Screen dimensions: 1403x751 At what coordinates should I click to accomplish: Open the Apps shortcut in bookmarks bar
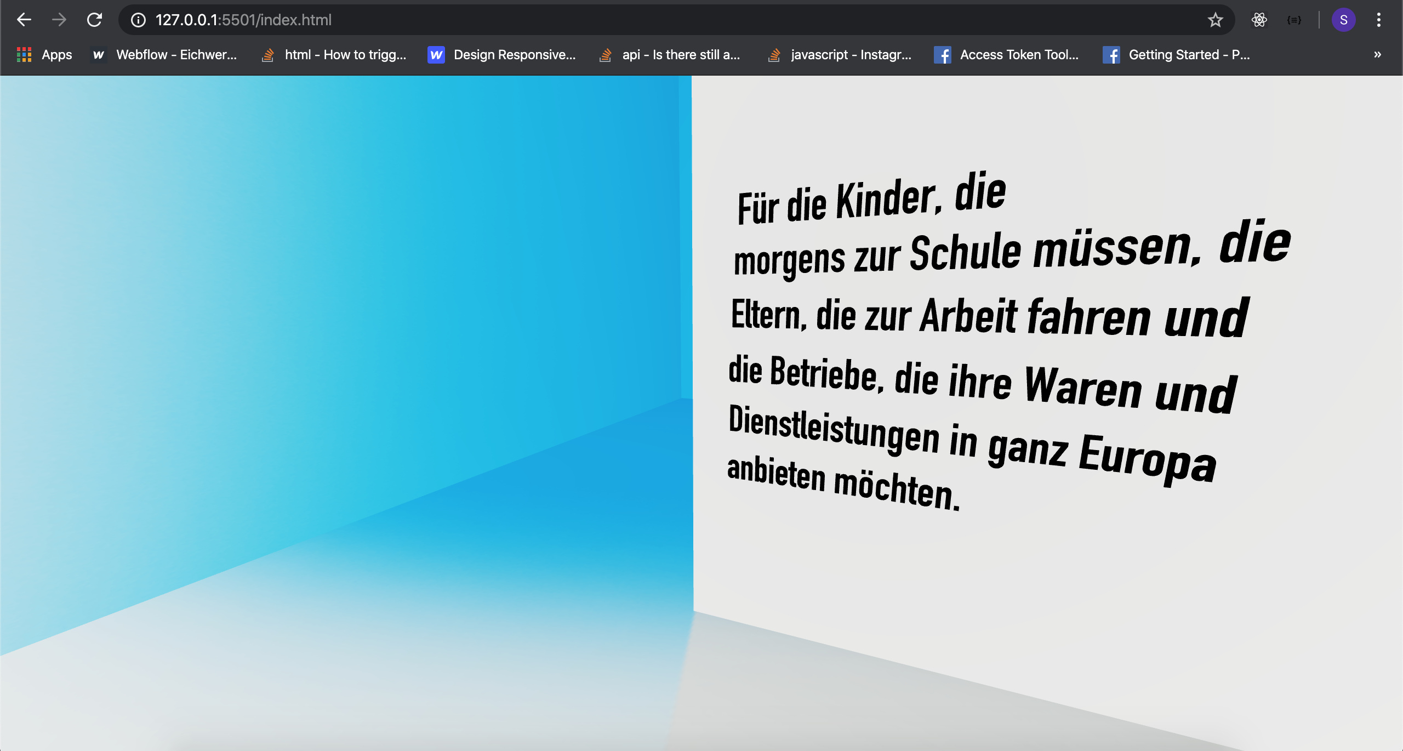(44, 55)
